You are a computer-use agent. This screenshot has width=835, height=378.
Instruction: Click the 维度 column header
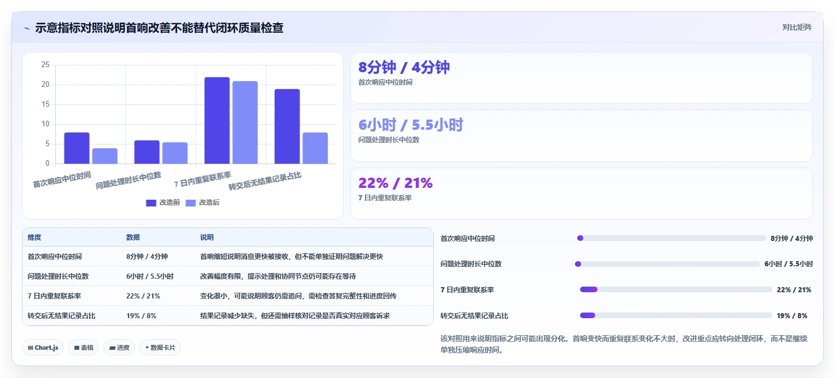click(34, 238)
